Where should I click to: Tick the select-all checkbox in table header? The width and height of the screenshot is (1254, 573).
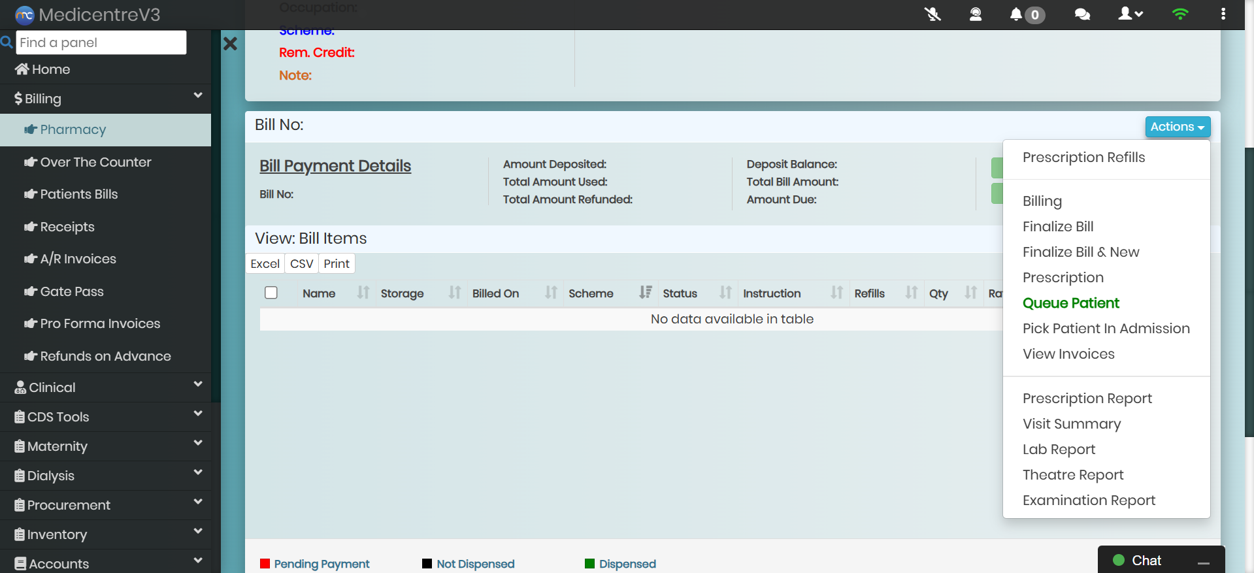pos(271,293)
